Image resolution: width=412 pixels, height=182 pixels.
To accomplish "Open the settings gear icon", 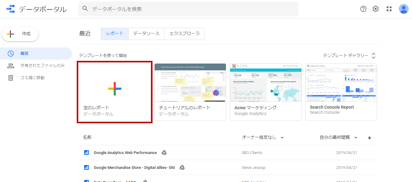I will point(376,9).
